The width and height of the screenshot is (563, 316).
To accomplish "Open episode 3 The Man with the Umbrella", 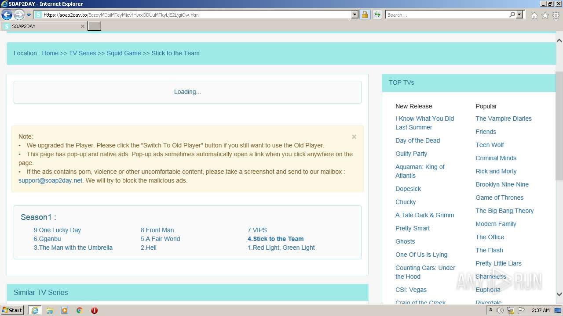I will click(x=73, y=248).
